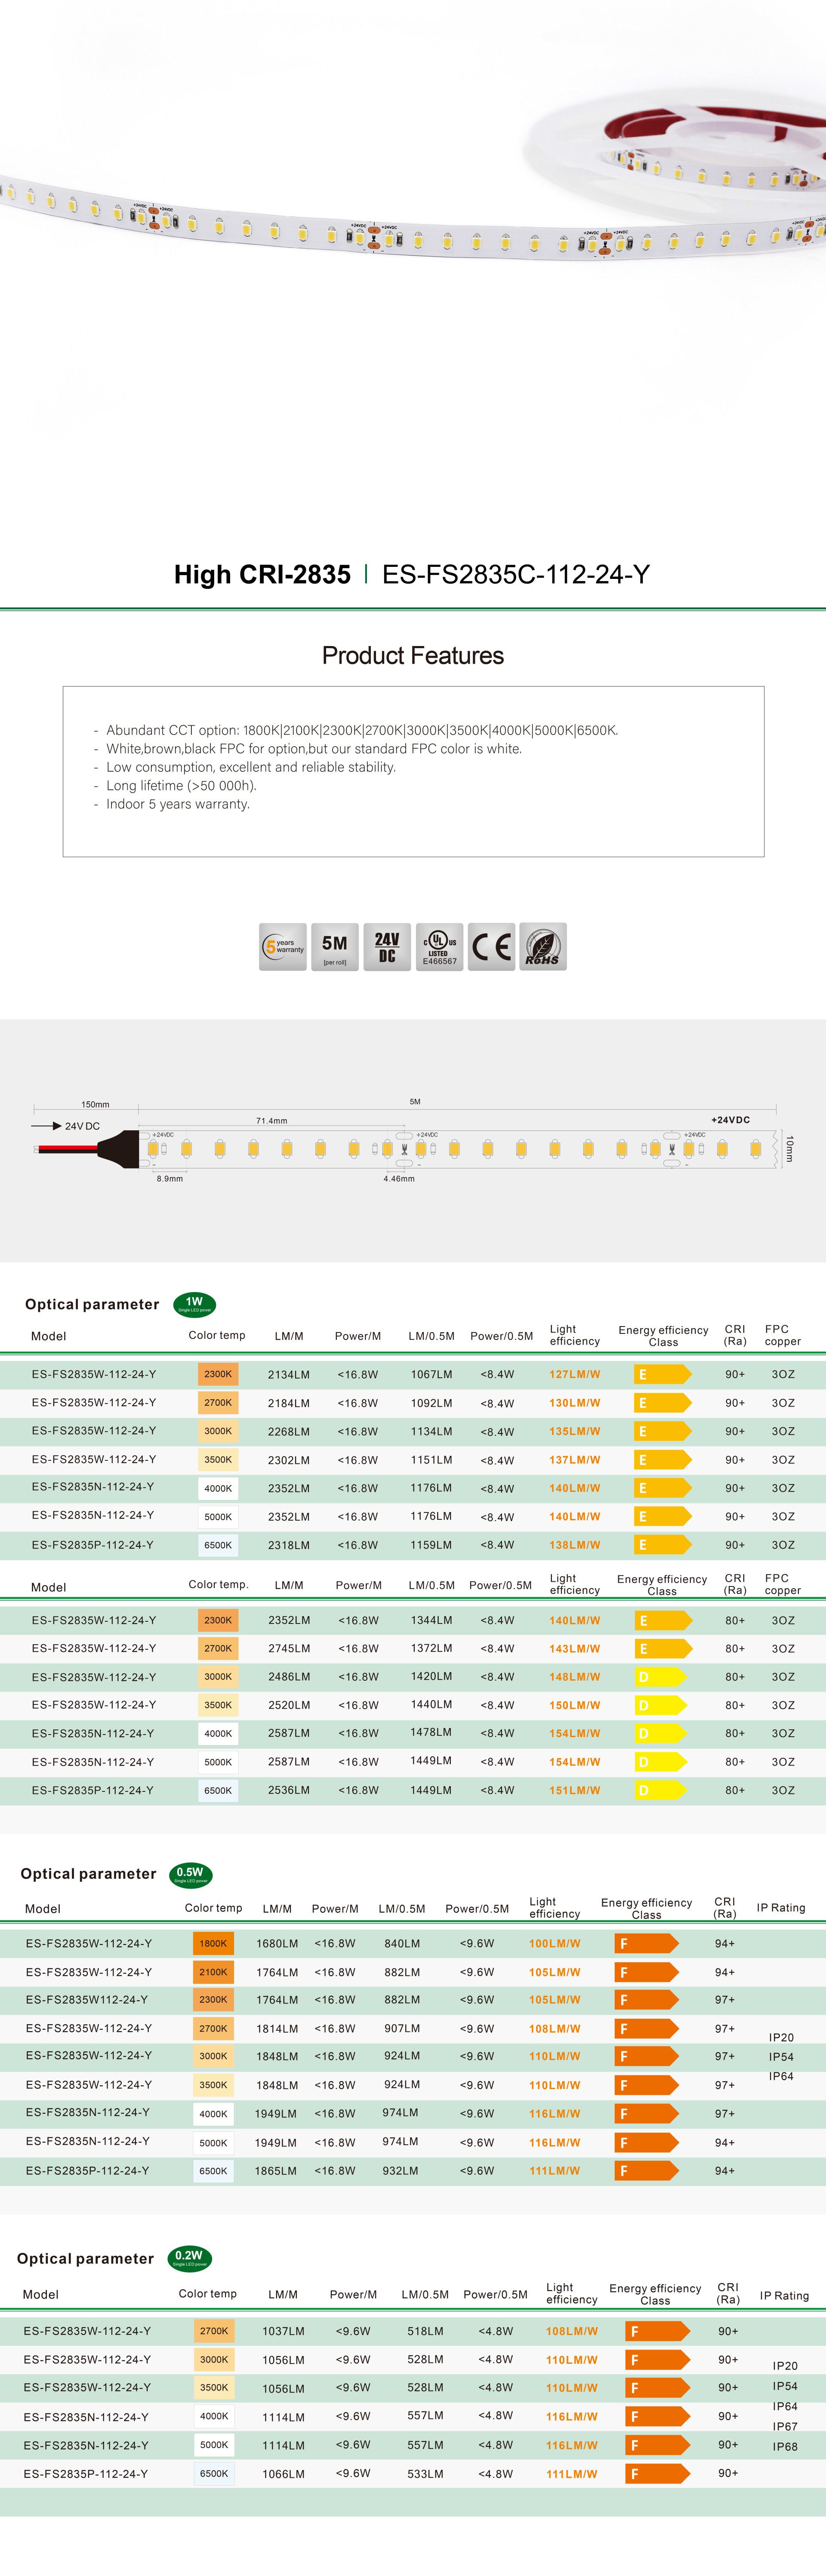Click the '71.4mm' dimension label

tap(271, 1121)
